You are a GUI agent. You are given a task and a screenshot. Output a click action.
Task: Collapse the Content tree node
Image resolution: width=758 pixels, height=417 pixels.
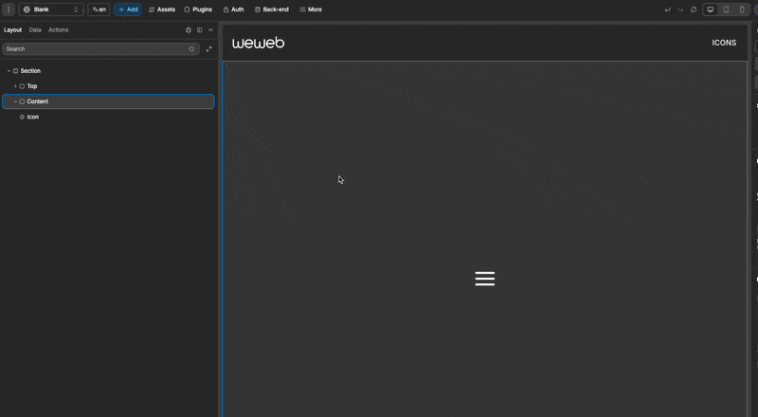[x=15, y=101]
